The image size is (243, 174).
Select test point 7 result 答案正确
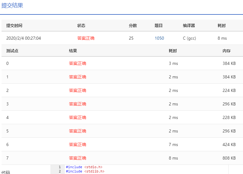click(77, 158)
